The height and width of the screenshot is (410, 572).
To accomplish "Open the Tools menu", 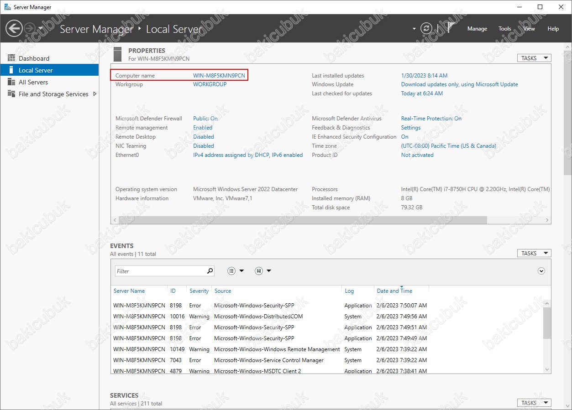I will [504, 29].
